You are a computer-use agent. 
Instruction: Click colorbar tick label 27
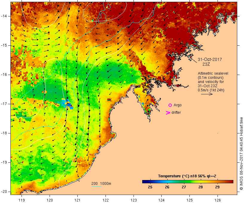184,187
